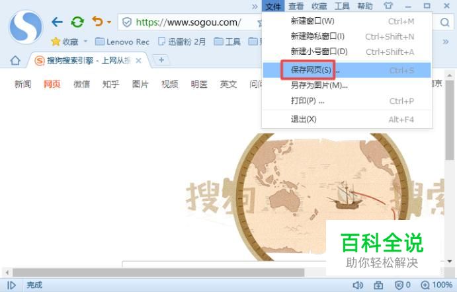Screen dimensions: 457x292
Task: Click the vertical scrollbar down arrow
Action: coord(450,261)
